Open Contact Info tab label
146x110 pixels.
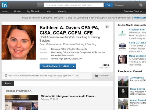[x=104, y=76]
